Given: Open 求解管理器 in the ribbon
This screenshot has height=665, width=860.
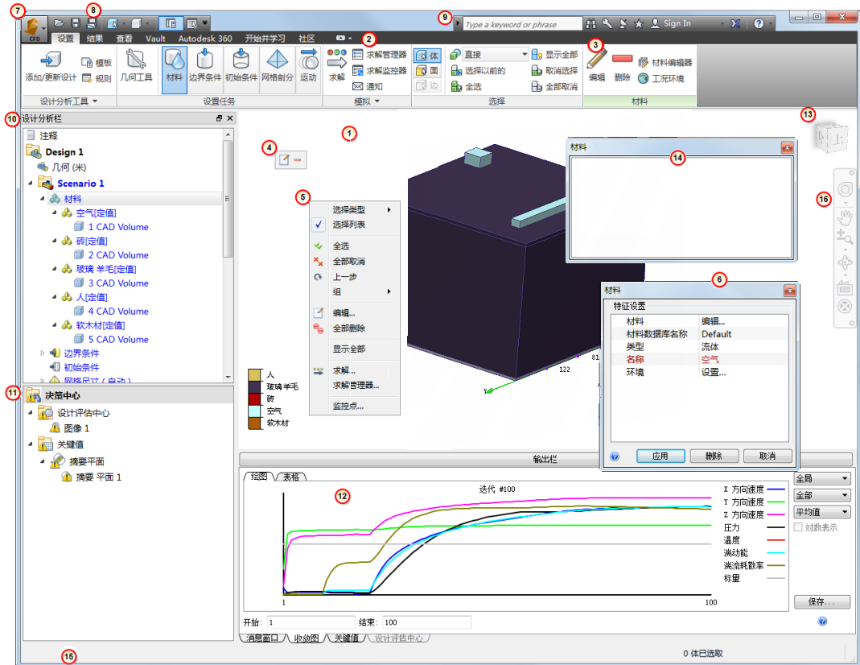Looking at the screenshot, I should (380, 54).
